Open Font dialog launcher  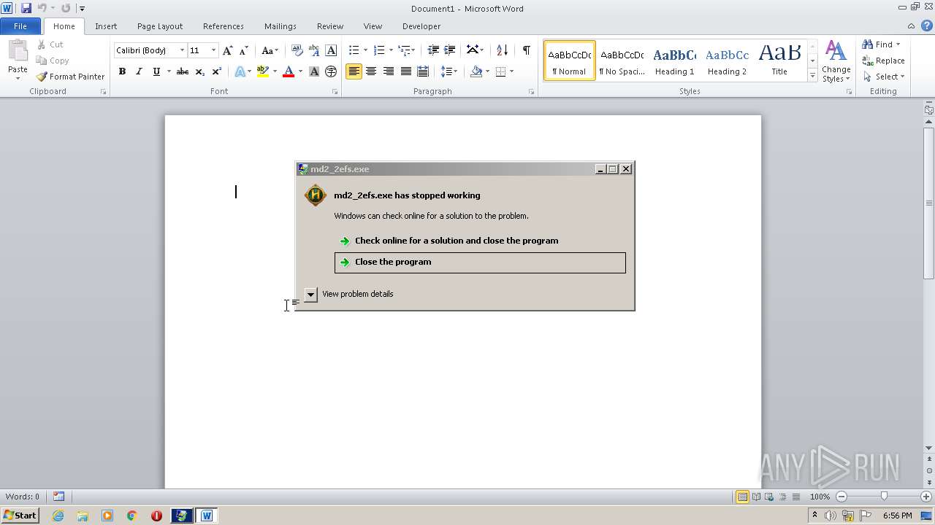coord(335,92)
